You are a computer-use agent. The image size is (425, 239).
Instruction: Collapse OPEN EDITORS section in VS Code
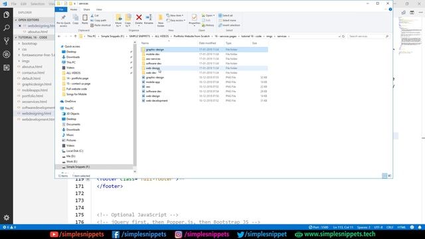16,20
